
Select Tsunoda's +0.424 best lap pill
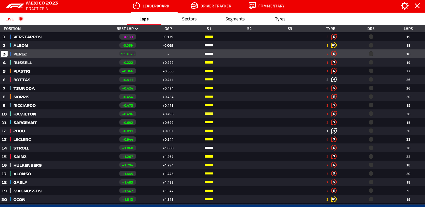(x=128, y=88)
